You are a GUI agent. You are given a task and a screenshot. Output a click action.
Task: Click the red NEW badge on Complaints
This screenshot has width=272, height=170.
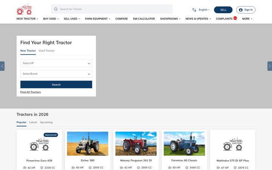coord(235,18)
